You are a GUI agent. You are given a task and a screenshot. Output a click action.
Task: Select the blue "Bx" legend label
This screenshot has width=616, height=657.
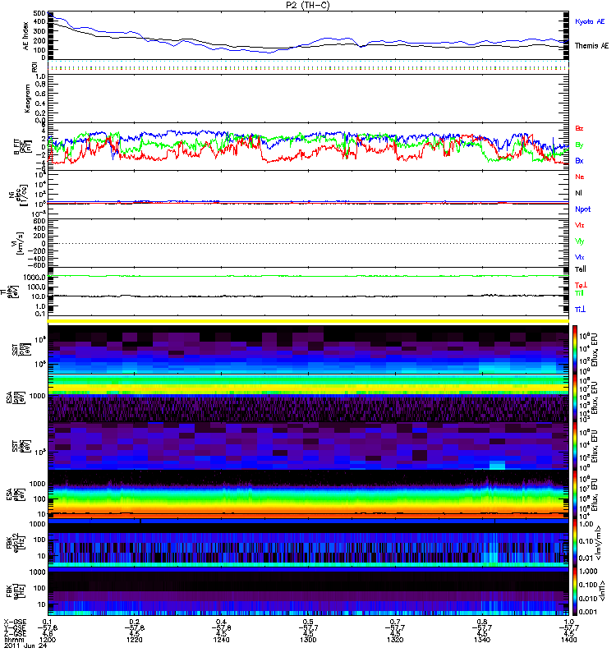[579, 161]
